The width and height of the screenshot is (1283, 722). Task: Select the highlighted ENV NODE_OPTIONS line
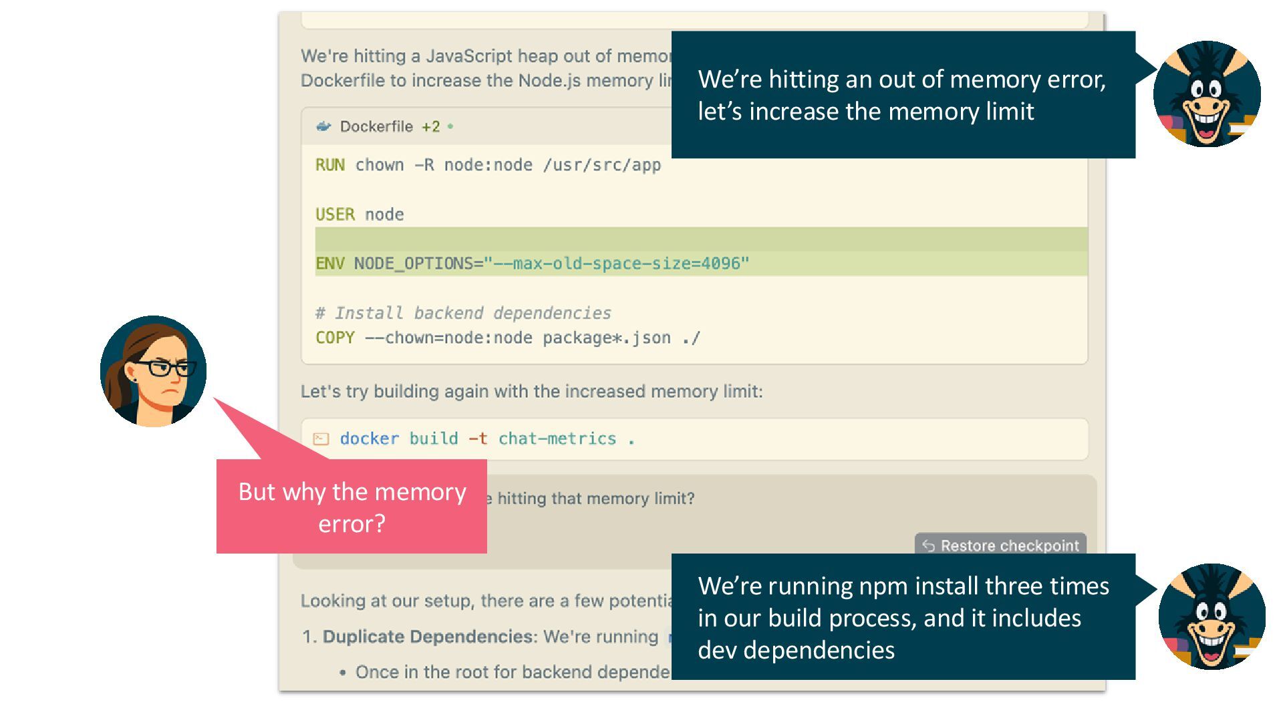pos(532,263)
